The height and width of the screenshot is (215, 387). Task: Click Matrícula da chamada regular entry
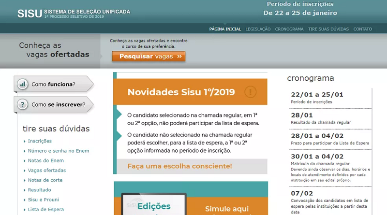pos(320,164)
